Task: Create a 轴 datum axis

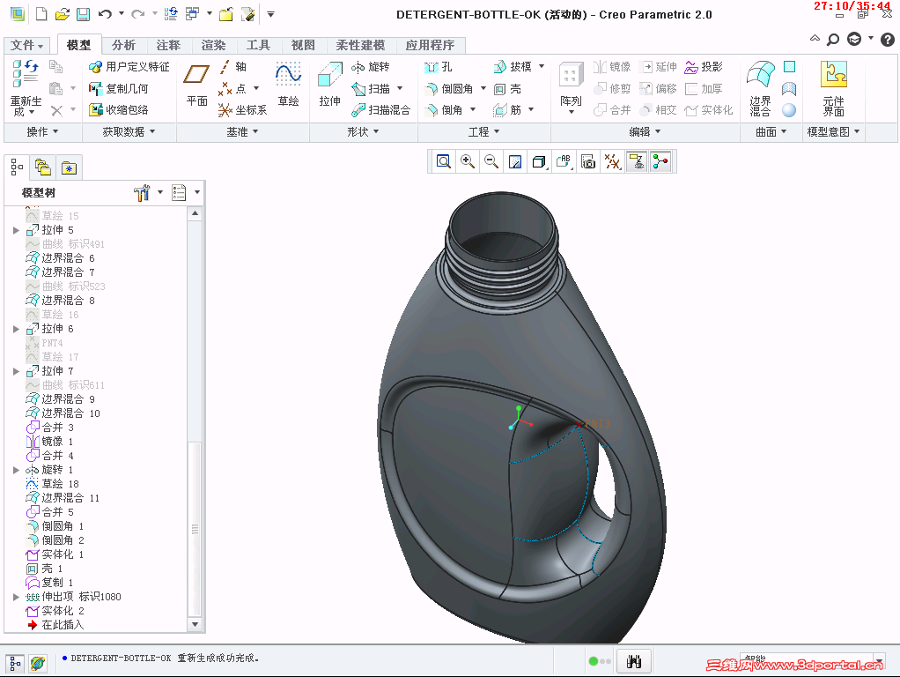Action: [233, 67]
